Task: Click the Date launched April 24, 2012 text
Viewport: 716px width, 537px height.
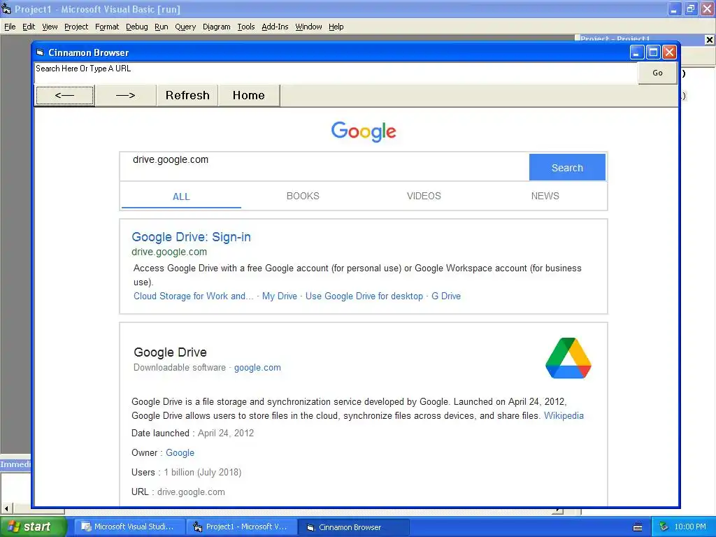Action: click(x=193, y=433)
